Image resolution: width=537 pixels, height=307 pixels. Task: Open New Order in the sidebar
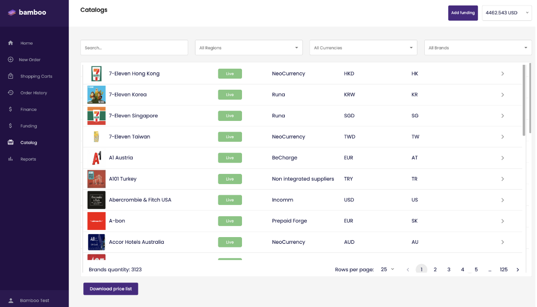click(x=30, y=60)
